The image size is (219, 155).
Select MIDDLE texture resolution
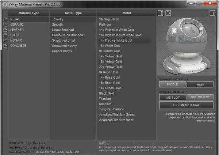pos(173,84)
